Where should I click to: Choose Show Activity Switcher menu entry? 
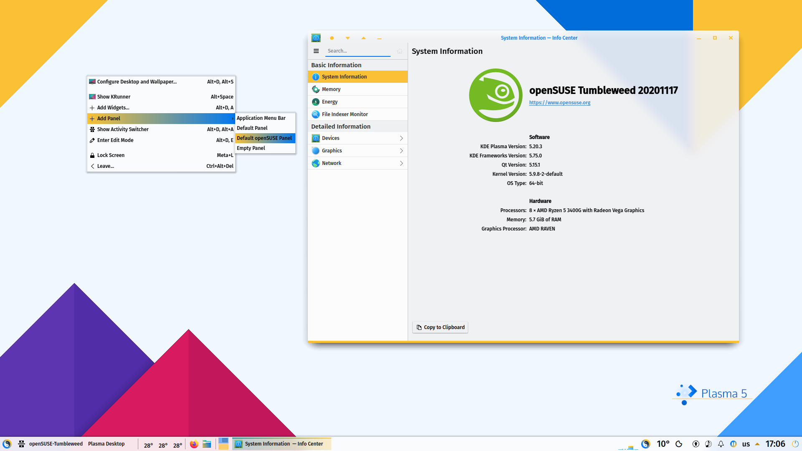click(161, 129)
